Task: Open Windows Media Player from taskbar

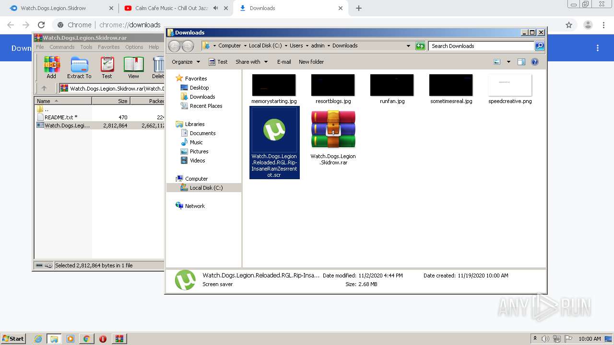Action: 71,339
